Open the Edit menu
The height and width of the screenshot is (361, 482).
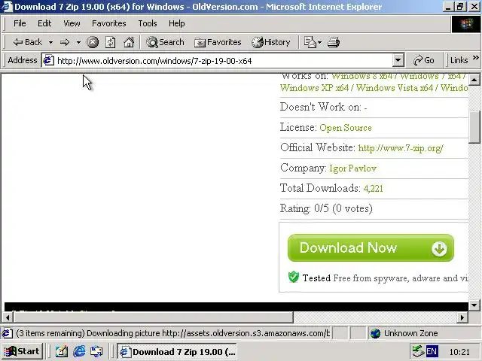click(x=44, y=23)
